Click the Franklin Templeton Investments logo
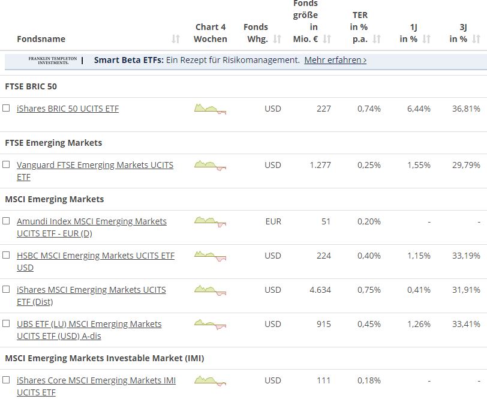Image resolution: width=487 pixels, height=399 pixels. coord(53,61)
